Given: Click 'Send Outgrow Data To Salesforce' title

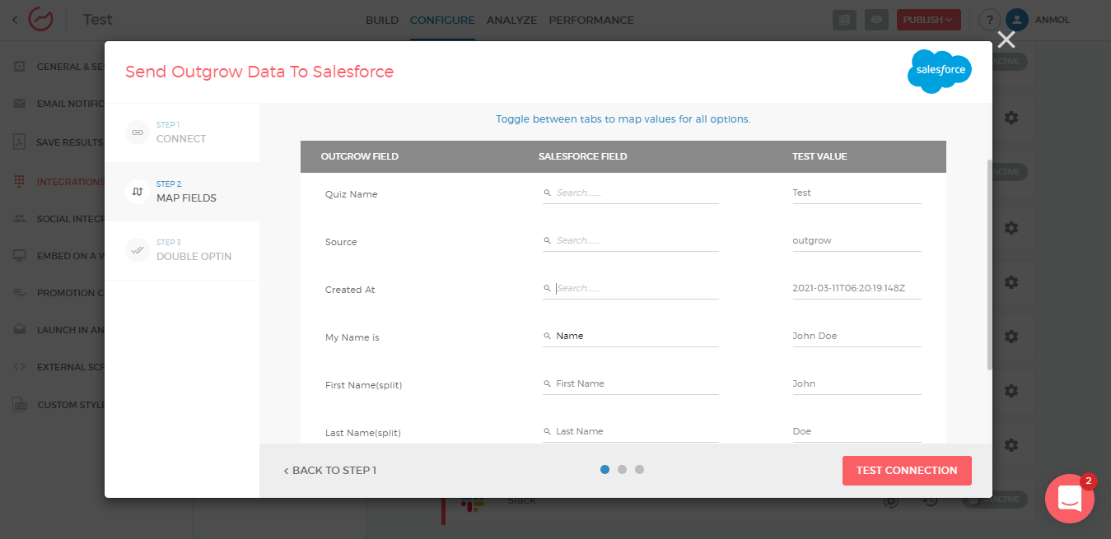Looking at the screenshot, I should [259, 72].
